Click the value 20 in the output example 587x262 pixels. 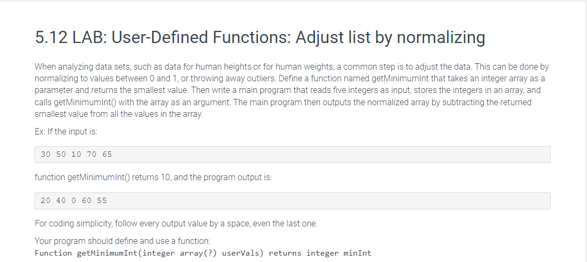click(x=45, y=201)
